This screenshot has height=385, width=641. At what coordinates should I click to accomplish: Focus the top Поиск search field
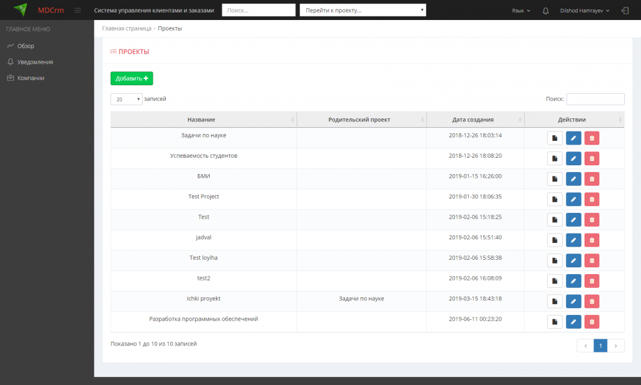[x=259, y=10]
